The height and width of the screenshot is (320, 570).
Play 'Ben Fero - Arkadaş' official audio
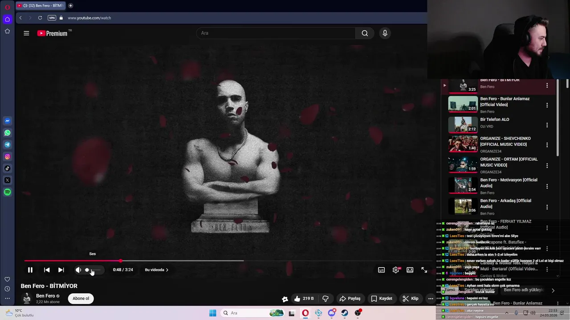click(x=463, y=206)
